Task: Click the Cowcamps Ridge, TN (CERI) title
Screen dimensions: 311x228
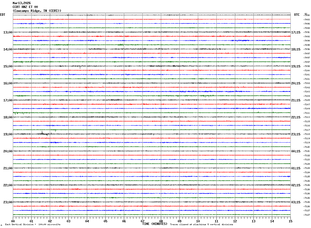Action: pos(37,11)
